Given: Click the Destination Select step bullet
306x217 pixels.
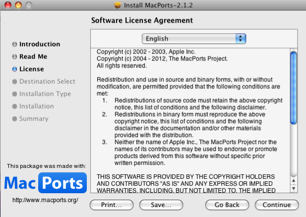Looking at the screenshot, I should [x=14, y=82].
